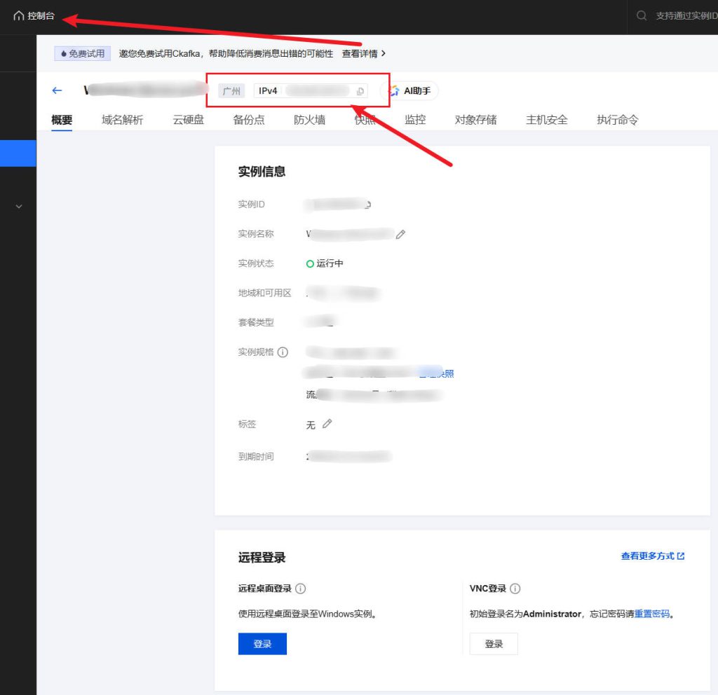Click the 运行中 status indicator
Viewport: 718px width, 695px height.
pyautogui.click(x=325, y=263)
